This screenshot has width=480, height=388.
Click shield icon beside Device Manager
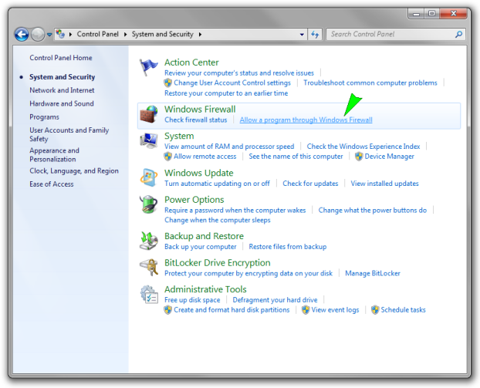pos(359,157)
